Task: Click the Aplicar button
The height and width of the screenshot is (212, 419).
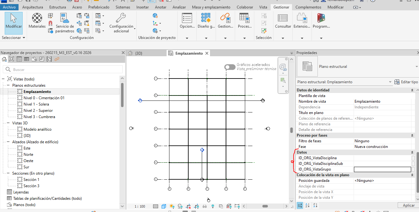Action: pos(408,205)
